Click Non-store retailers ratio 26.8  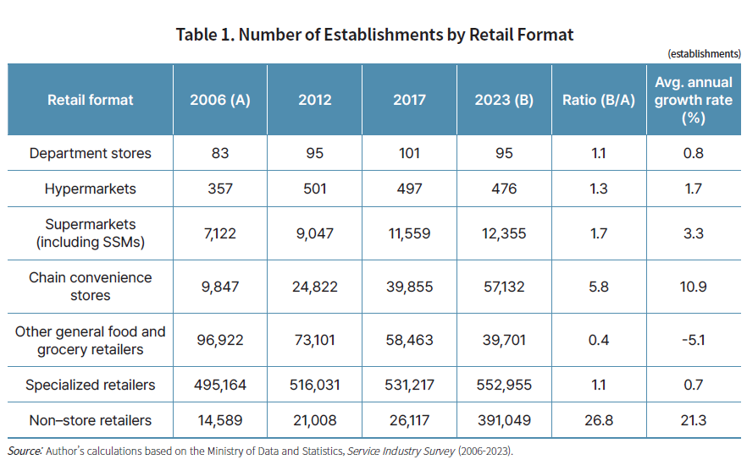click(x=598, y=420)
